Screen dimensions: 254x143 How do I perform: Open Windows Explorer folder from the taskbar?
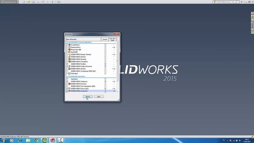(x=28, y=140)
